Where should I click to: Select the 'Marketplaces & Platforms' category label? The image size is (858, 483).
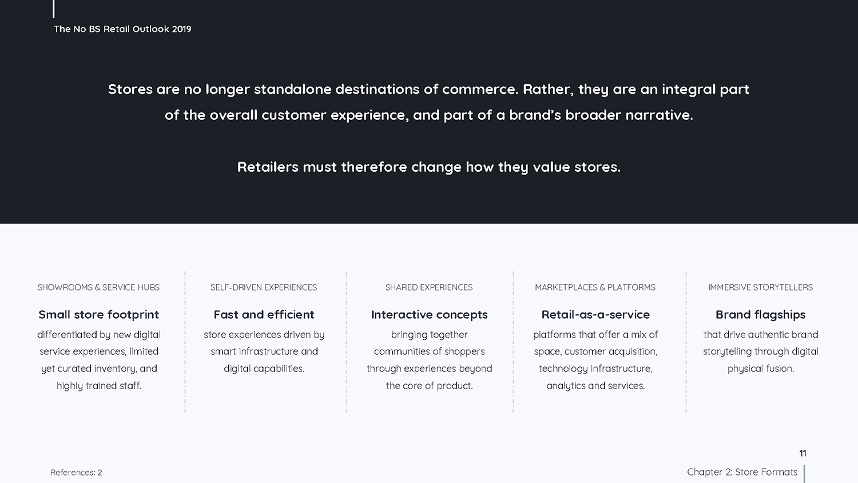(595, 287)
